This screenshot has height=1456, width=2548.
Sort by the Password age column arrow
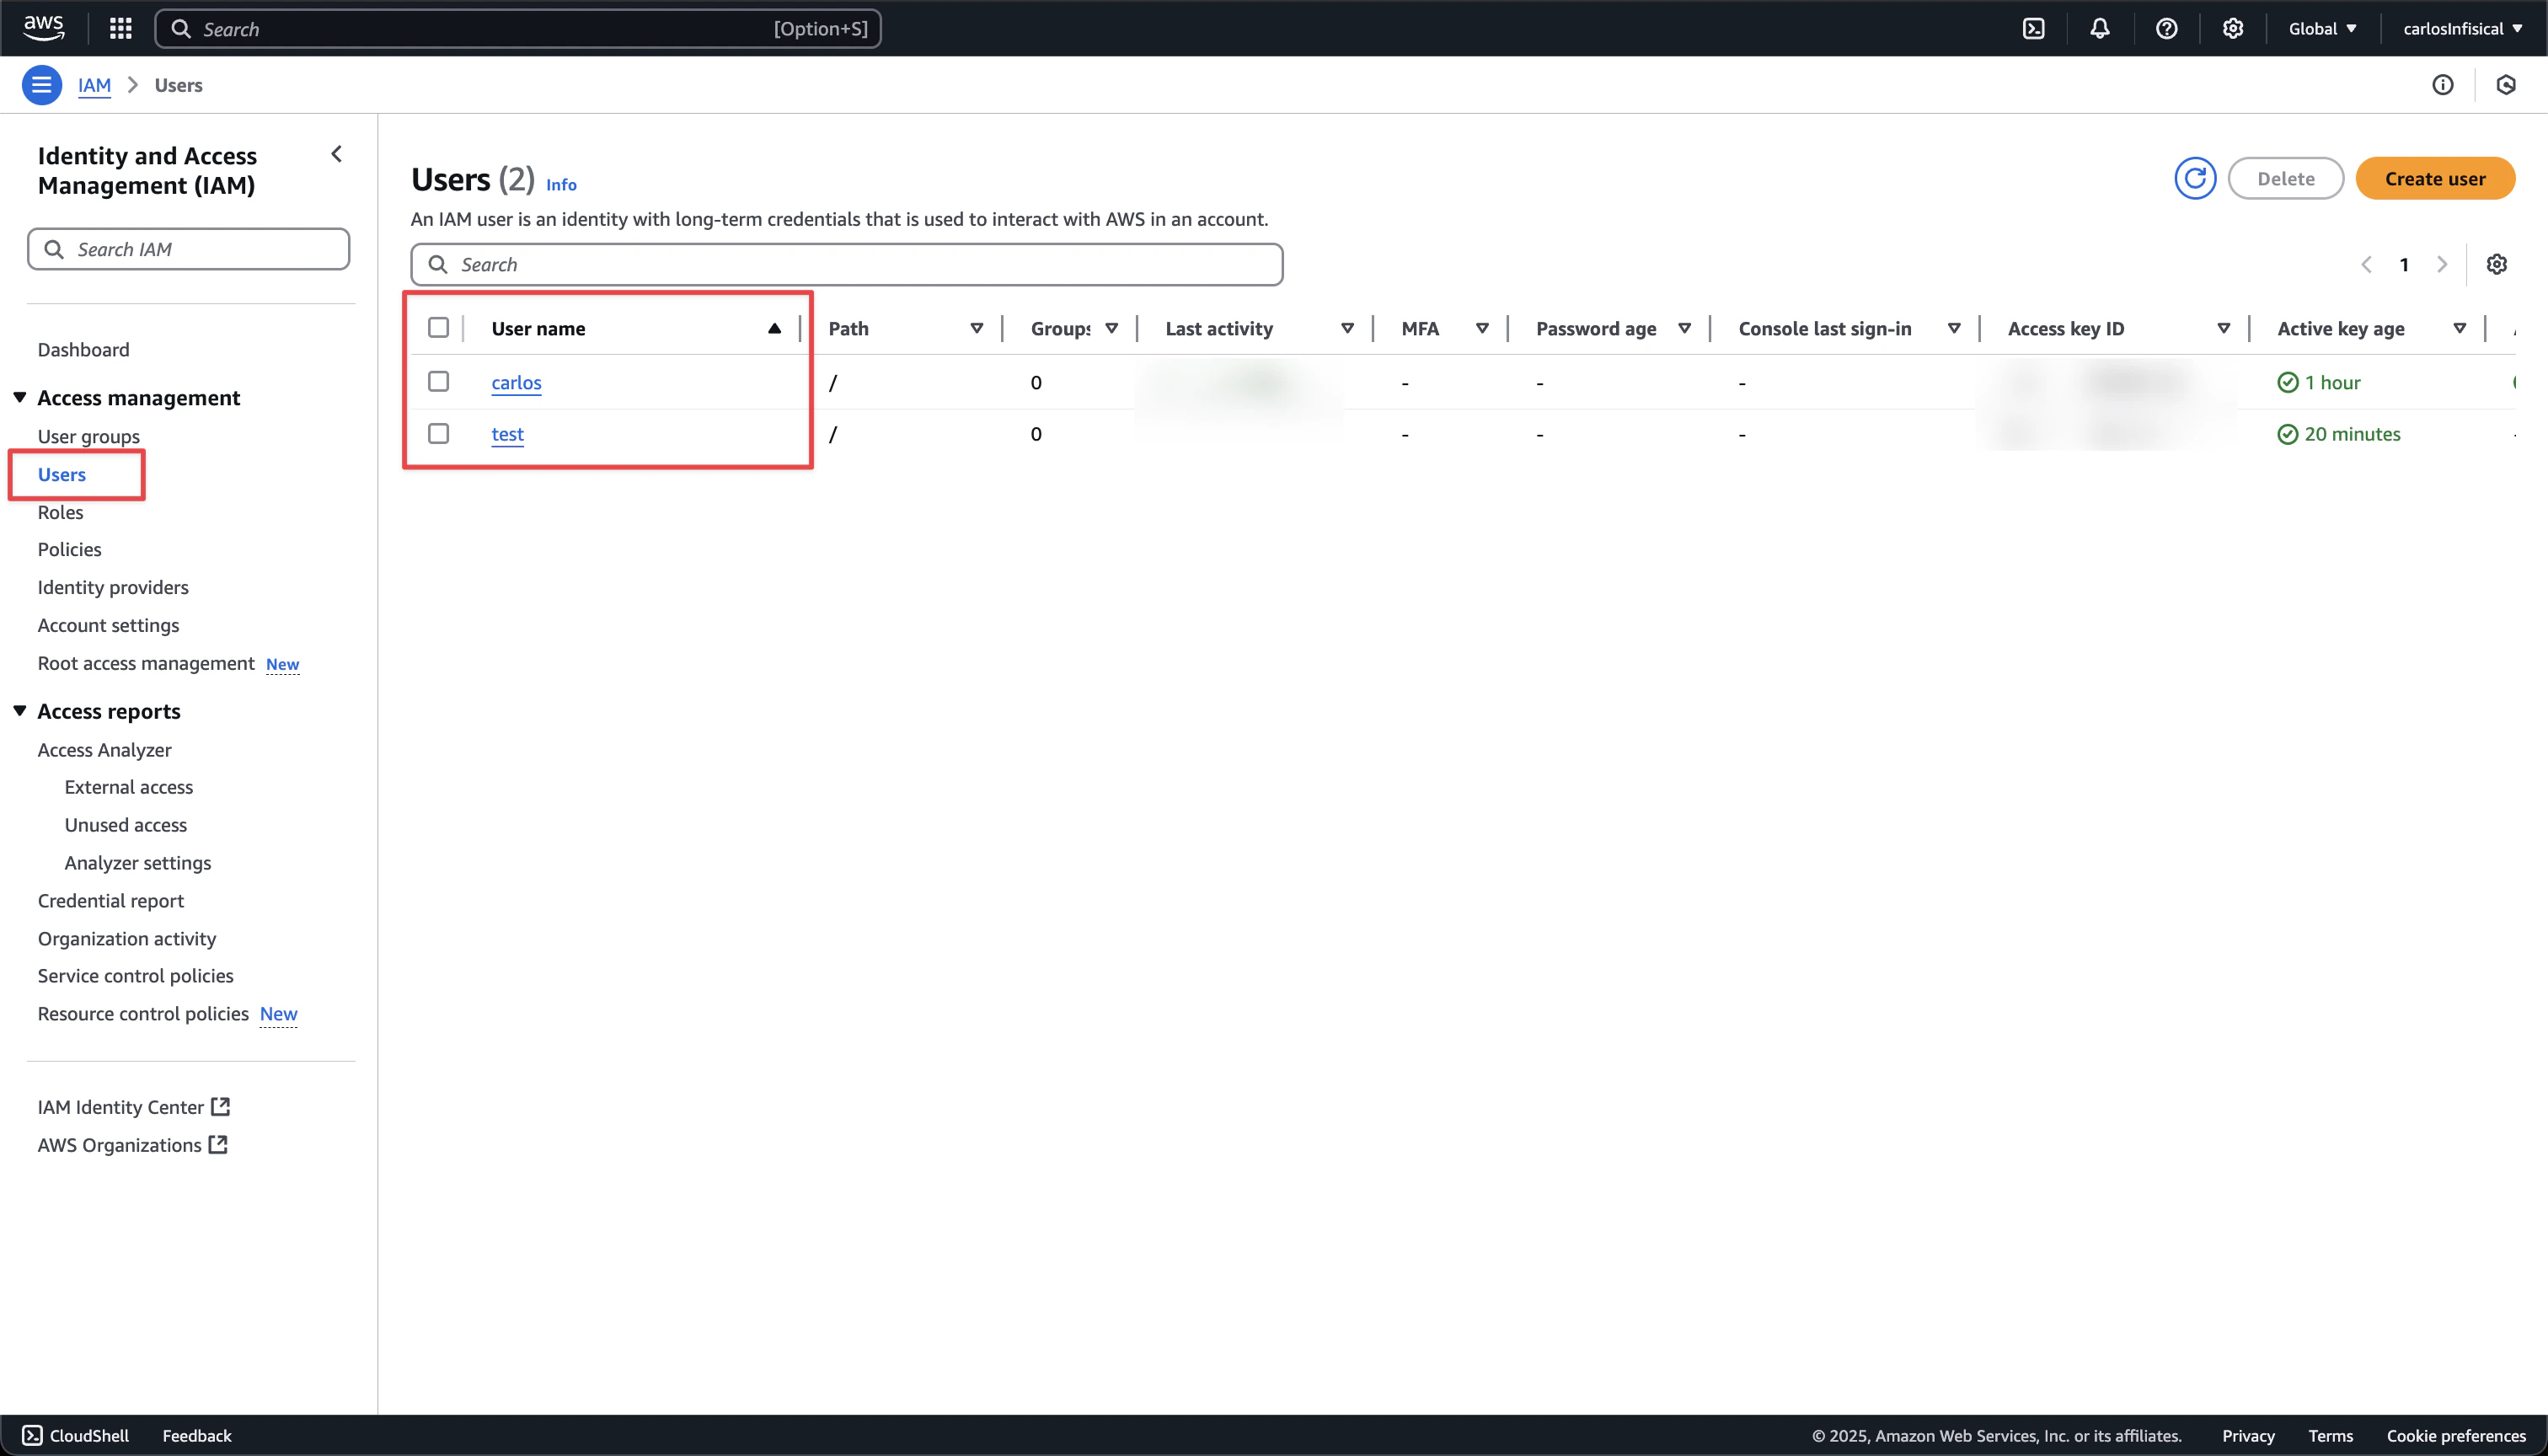coord(1684,328)
